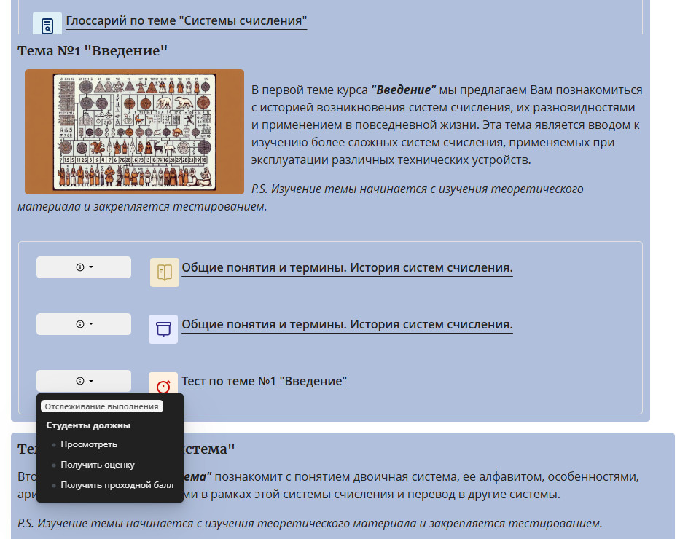Open the lesson link "Общие понятия и термины" beside the lesson icon
Image resolution: width=688 pixels, height=539 pixels.
tap(347, 325)
